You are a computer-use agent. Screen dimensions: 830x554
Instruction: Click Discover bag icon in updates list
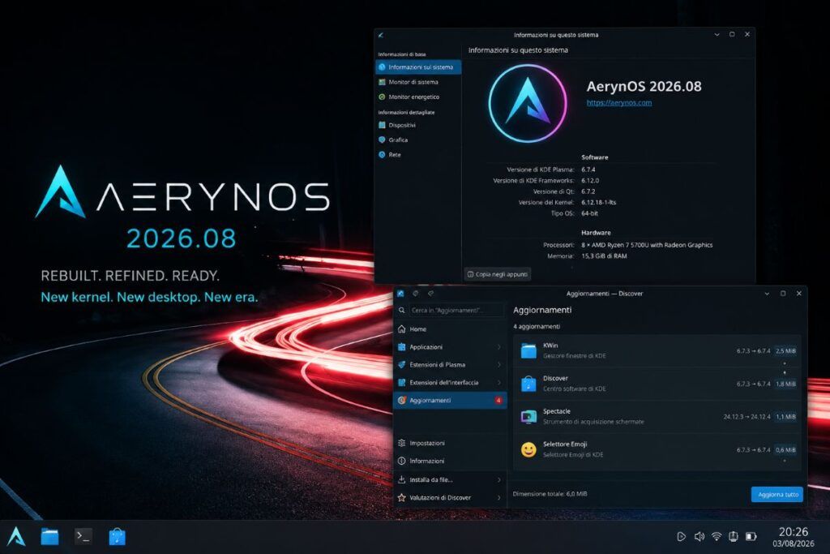528,384
